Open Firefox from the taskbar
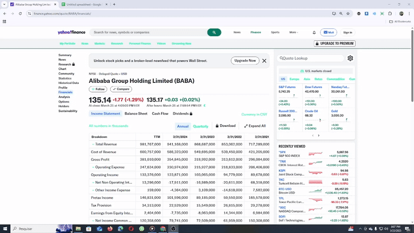 [110, 228]
